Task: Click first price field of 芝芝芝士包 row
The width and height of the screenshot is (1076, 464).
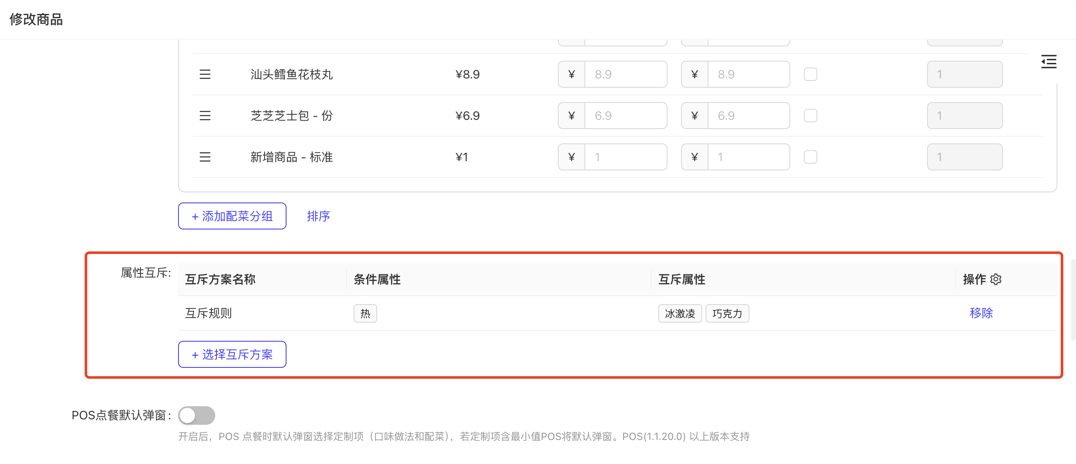Action: pyautogui.click(x=625, y=116)
